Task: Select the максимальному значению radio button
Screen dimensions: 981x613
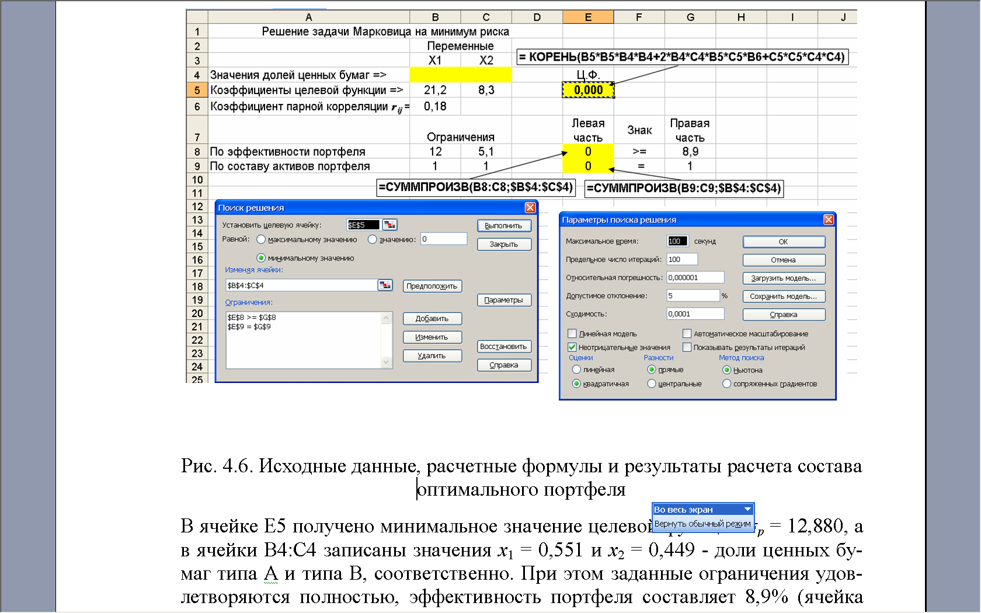Action: 261,239
